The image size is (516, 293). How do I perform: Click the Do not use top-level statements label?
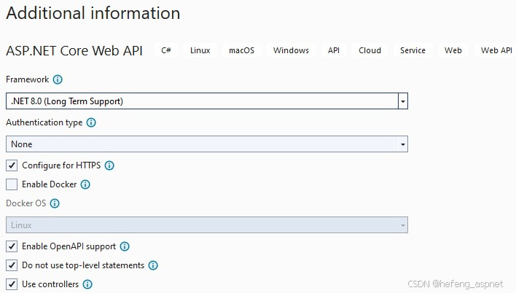[83, 265]
